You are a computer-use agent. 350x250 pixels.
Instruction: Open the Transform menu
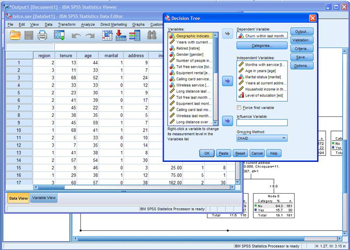66,25
